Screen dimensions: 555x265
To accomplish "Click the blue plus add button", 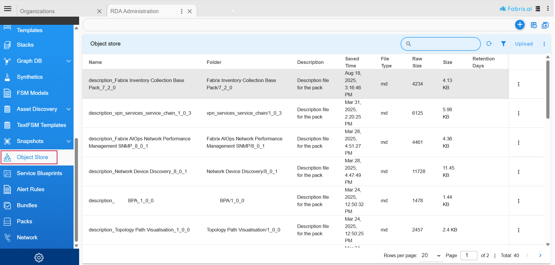I will pos(520,25).
